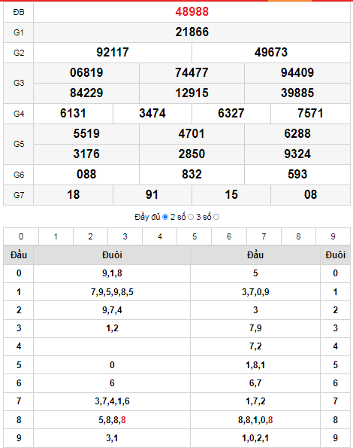The height and width of the screenshot is (448, 353).
Task: Choose digit filter tab 2
Action: pos(90,236)
